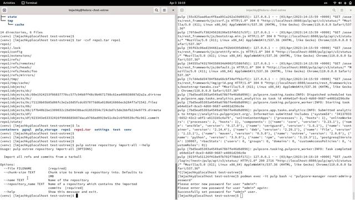355x200 pixels.
Task: Click 'Usage: pulp ostree repository import-all' line
Action: coord(46,149)
